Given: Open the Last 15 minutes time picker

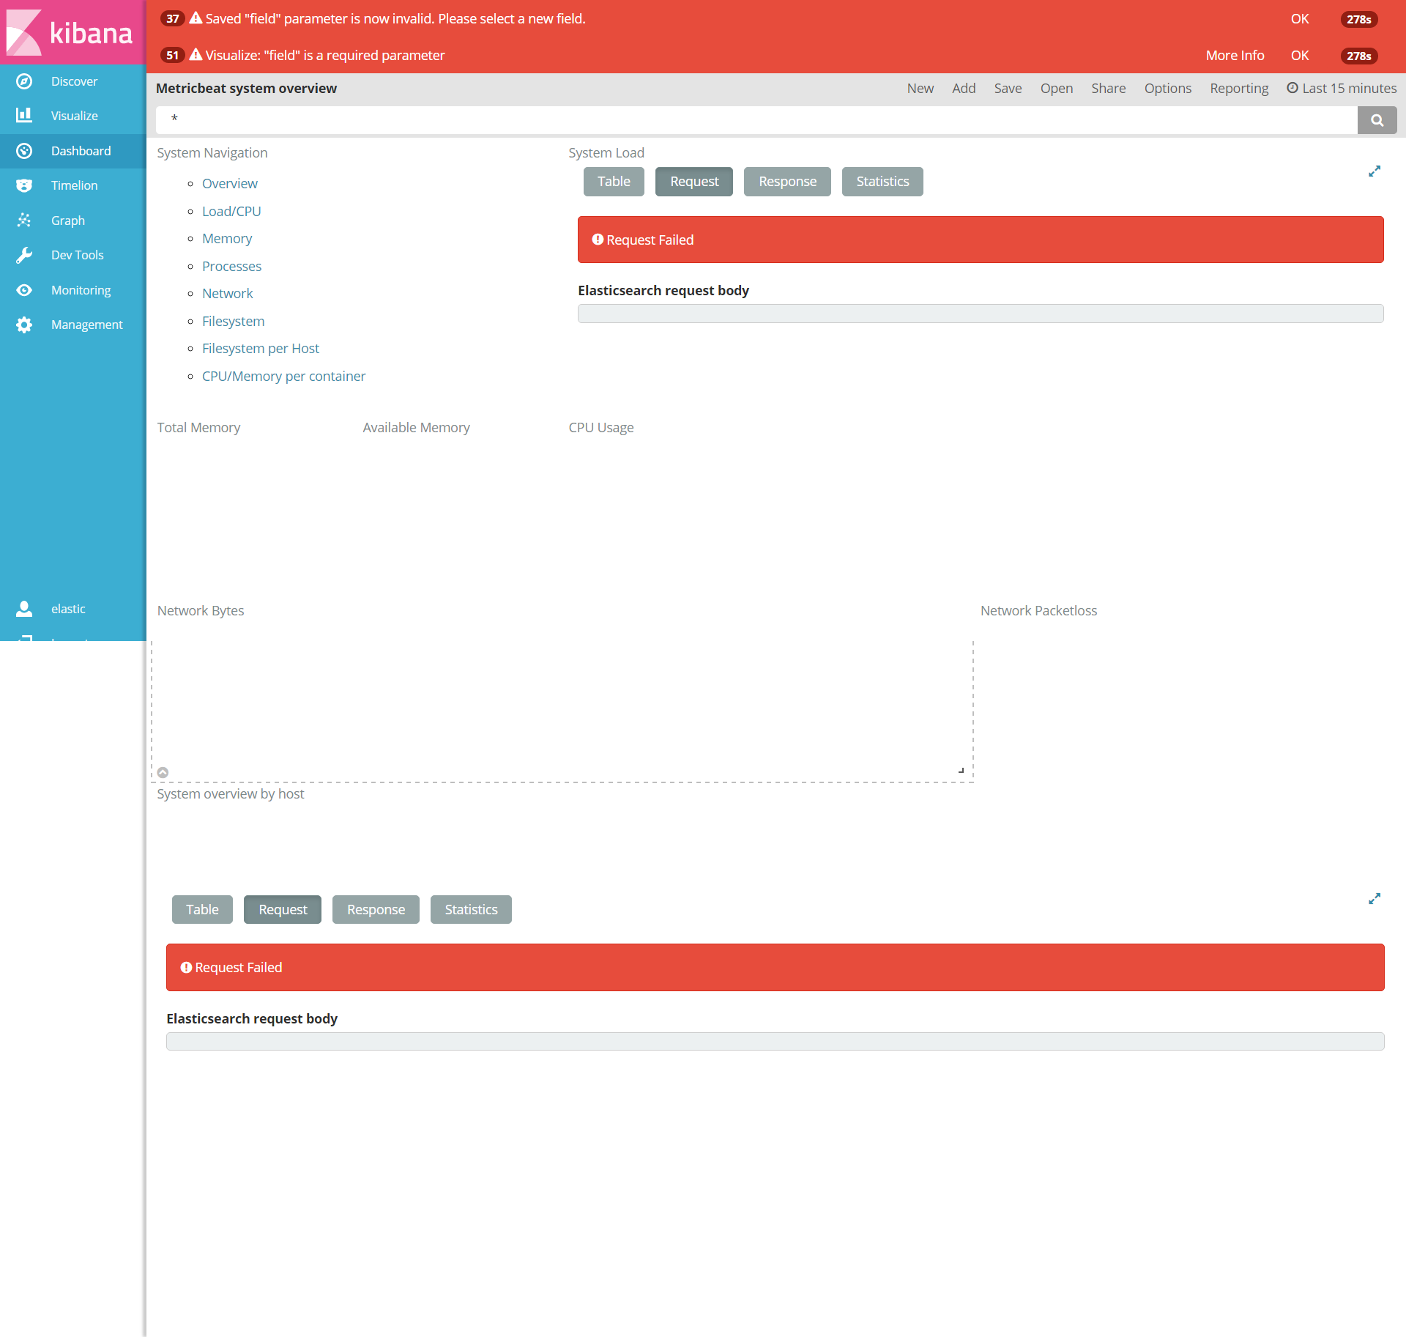Looking at the screenshot, I should (x=1342, y=88).
